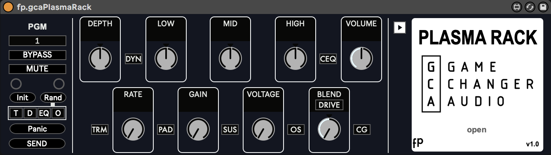
Task: Click the GCA boxed logo
Action: (x=431, y=85)
